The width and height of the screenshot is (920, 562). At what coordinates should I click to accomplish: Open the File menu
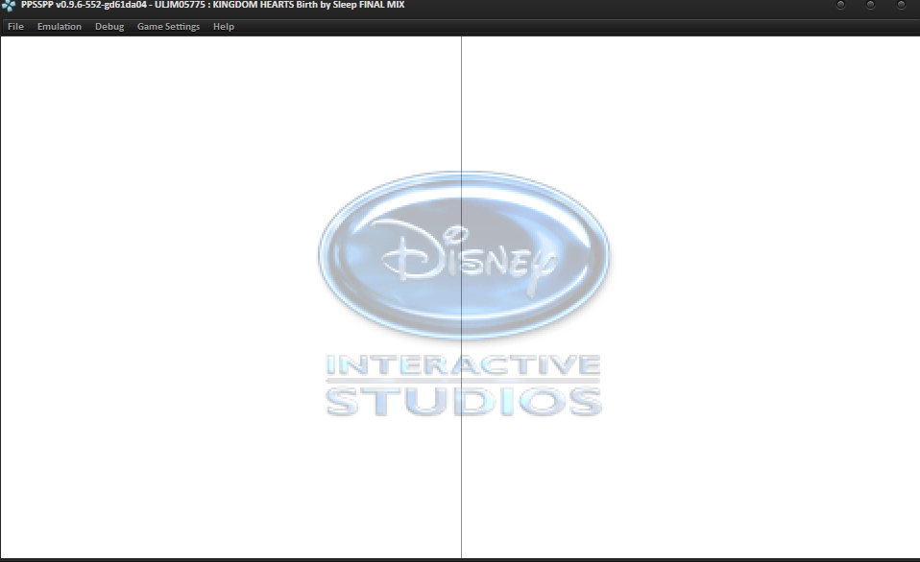point(15,27)
